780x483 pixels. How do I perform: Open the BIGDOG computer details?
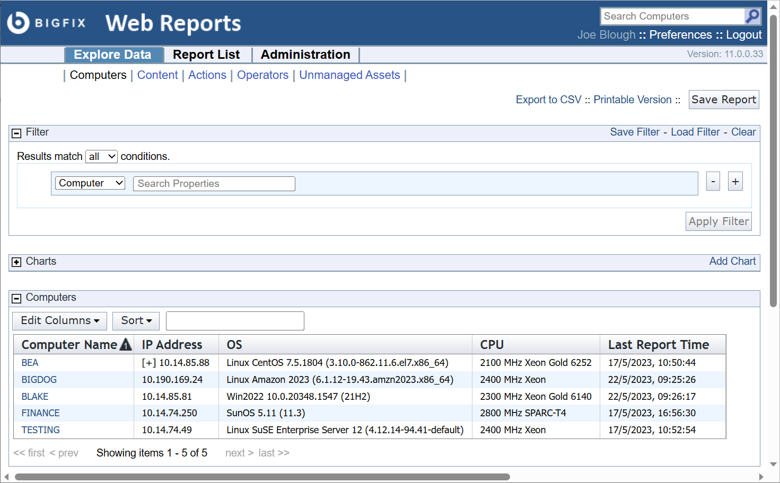coord(39,379)
